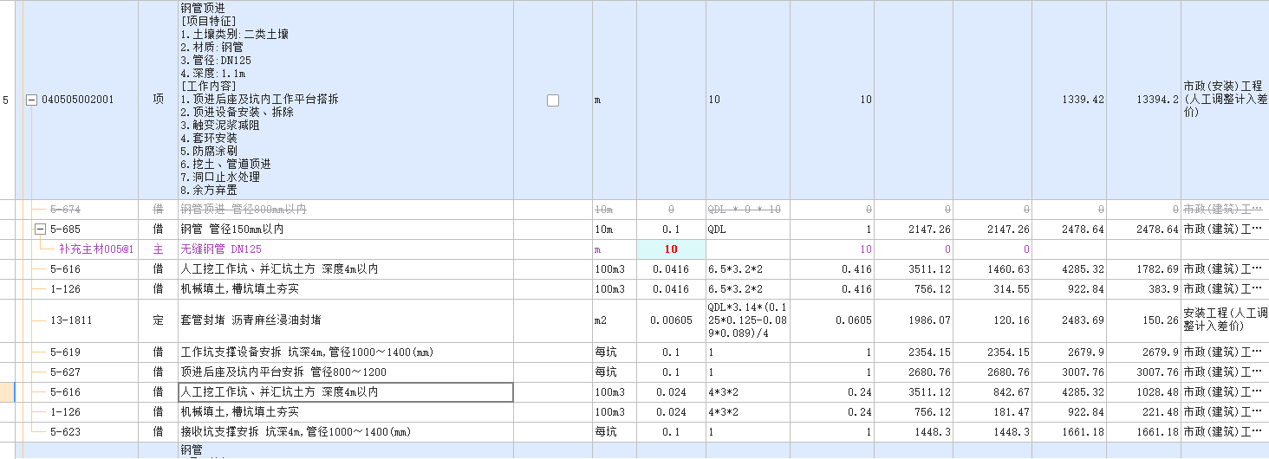
Task: Click the 主 type cell of 无缝钢管 row
Action: tap(158, 249)
